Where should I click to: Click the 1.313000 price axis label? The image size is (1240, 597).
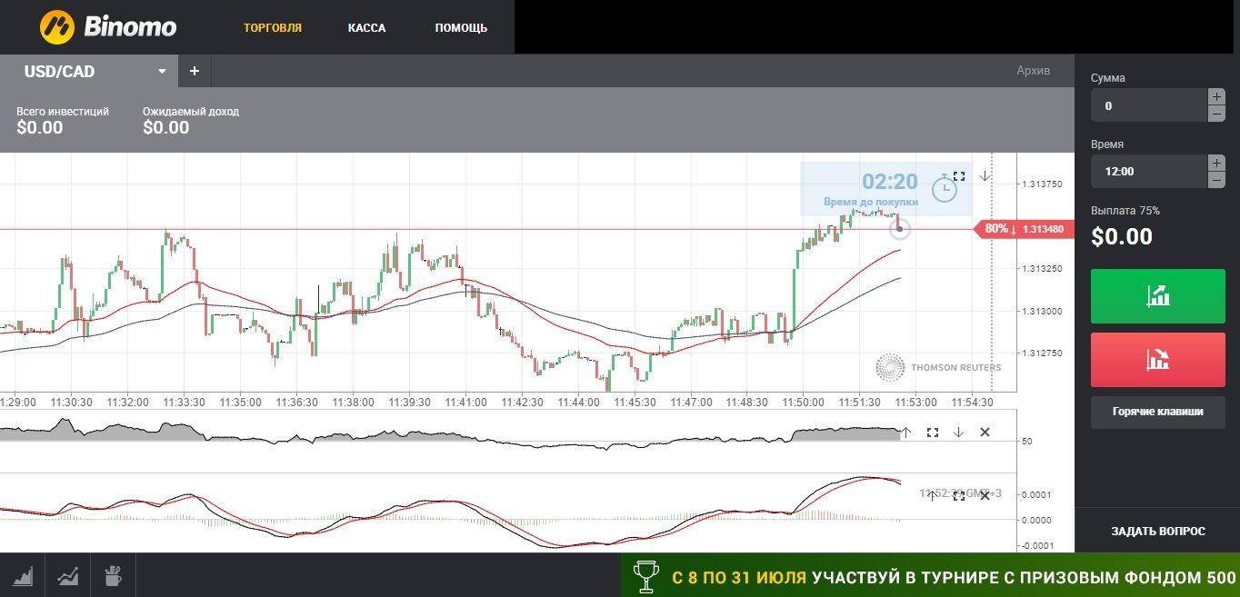coord(1044,311)
